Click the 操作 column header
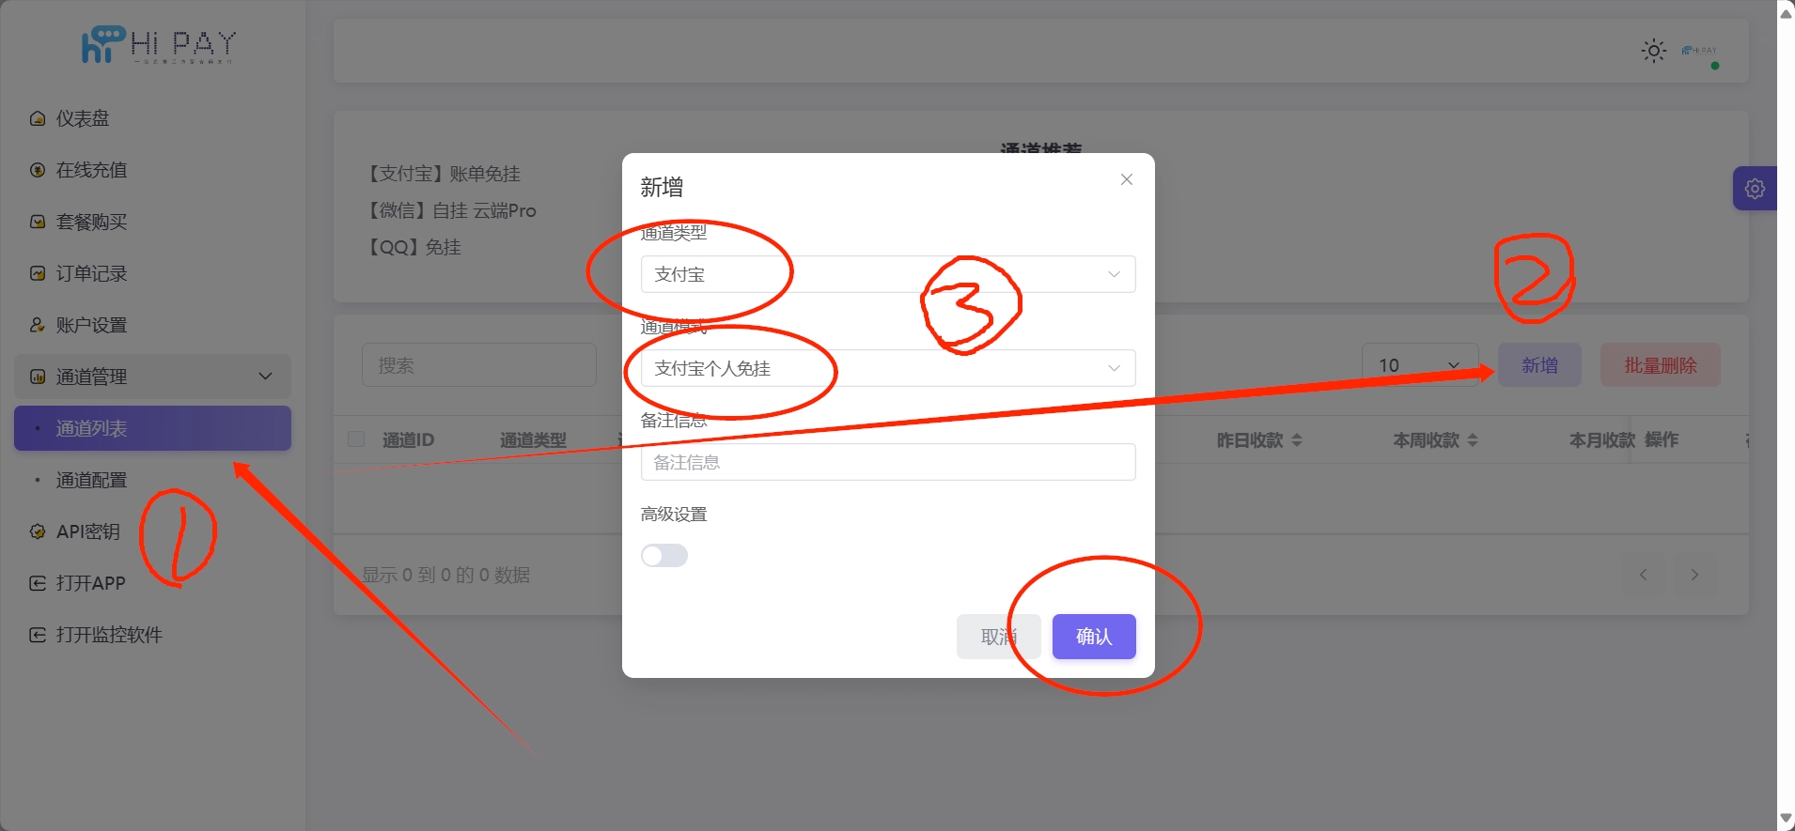The height and width of the screenshot is (831, 1795). click(1662, 439)
